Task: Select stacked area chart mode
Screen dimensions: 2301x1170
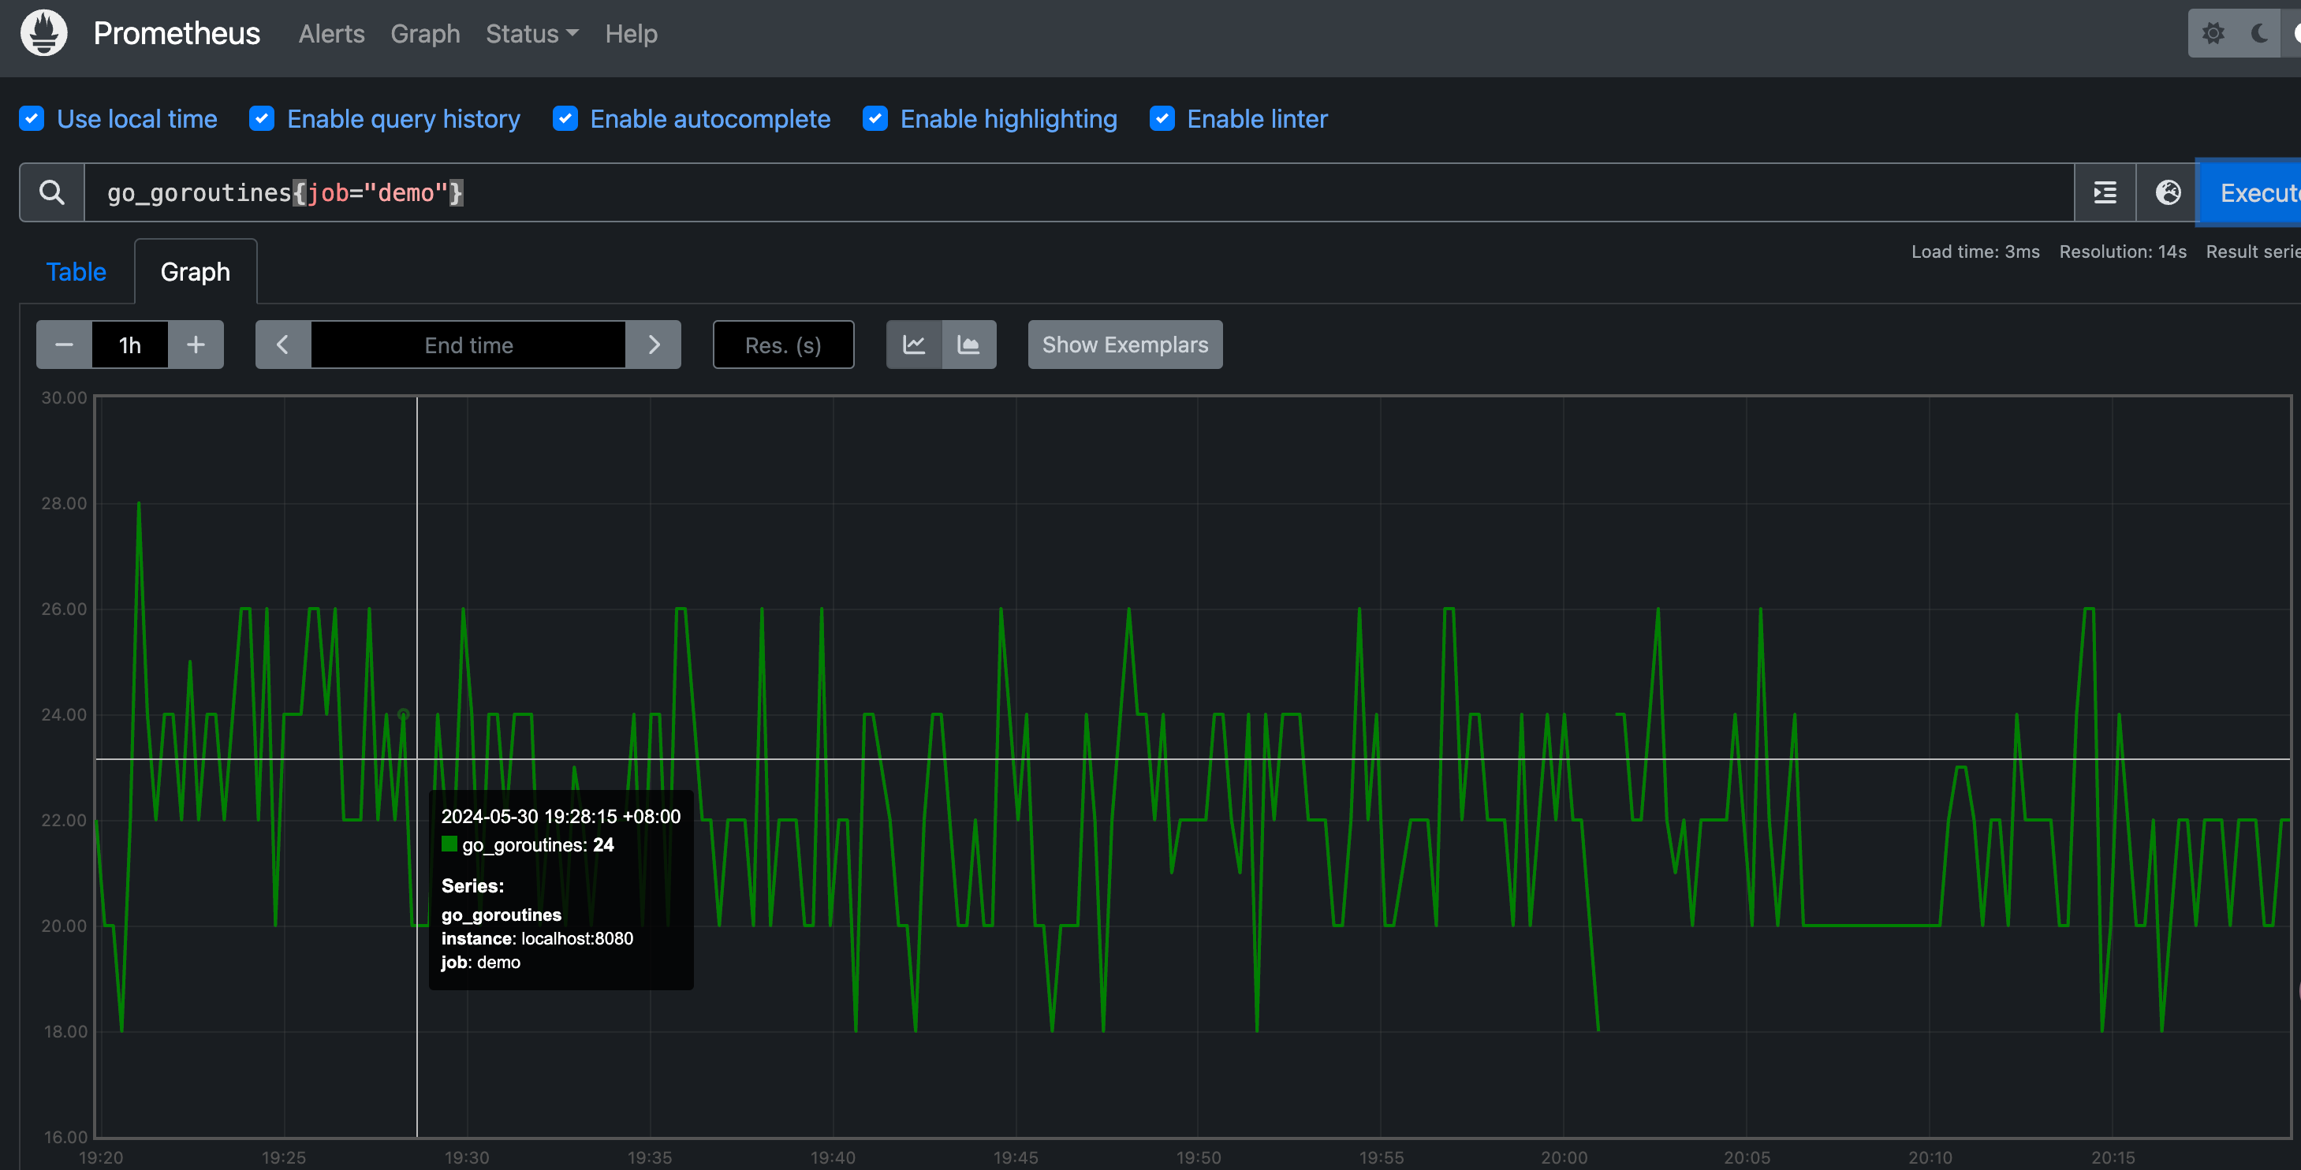Action: click(969, 345)
